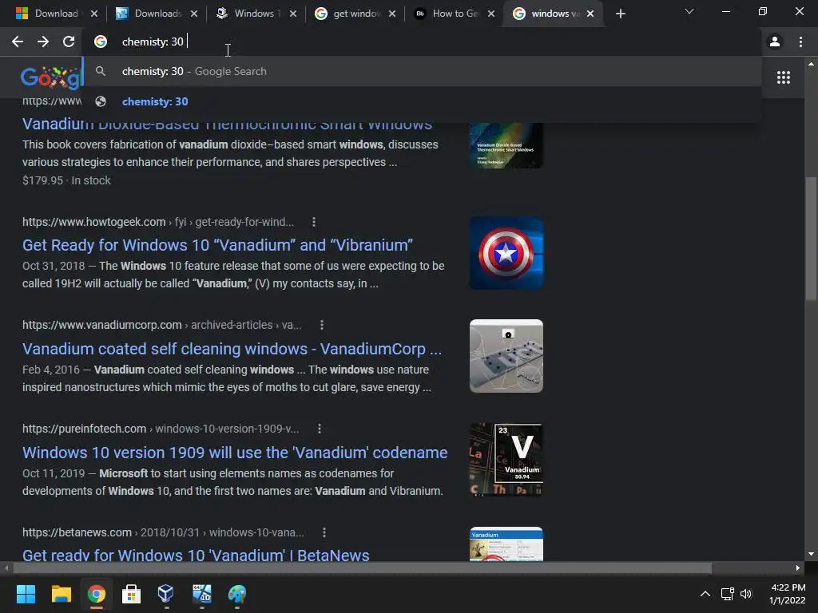Close the active 'windows va' tab
This screenshot has width=818, height=613.
[x=590, y=14]
